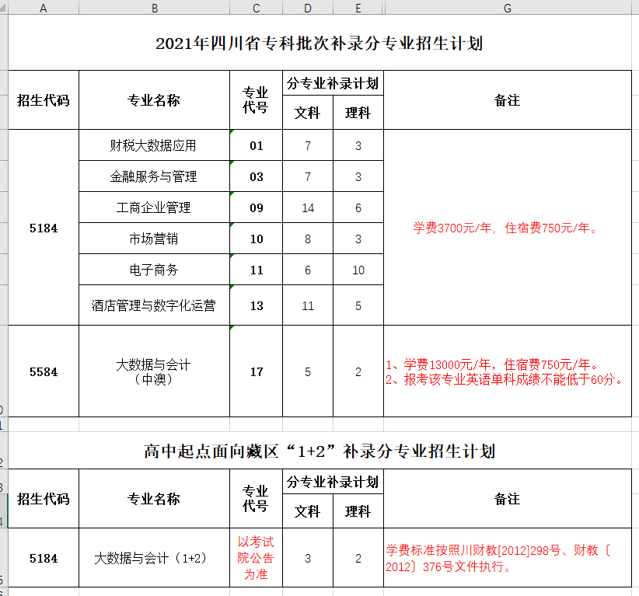Click column C header
This screenshot has width=639, height=596.
click(256, 8)
